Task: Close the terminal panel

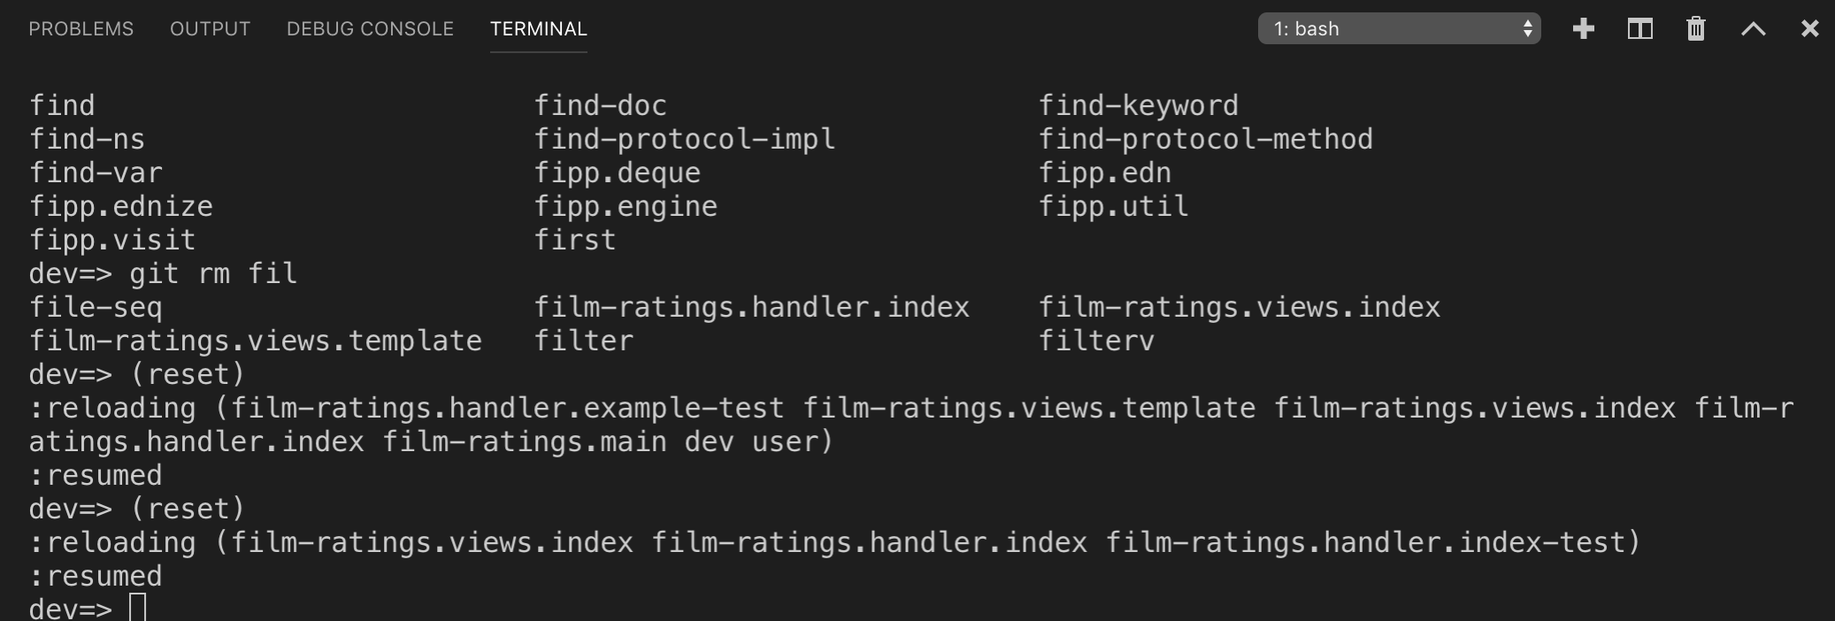Action: point(1809,29)
